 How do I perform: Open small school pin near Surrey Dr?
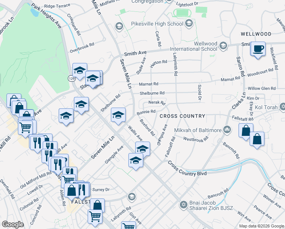(131, 197)
